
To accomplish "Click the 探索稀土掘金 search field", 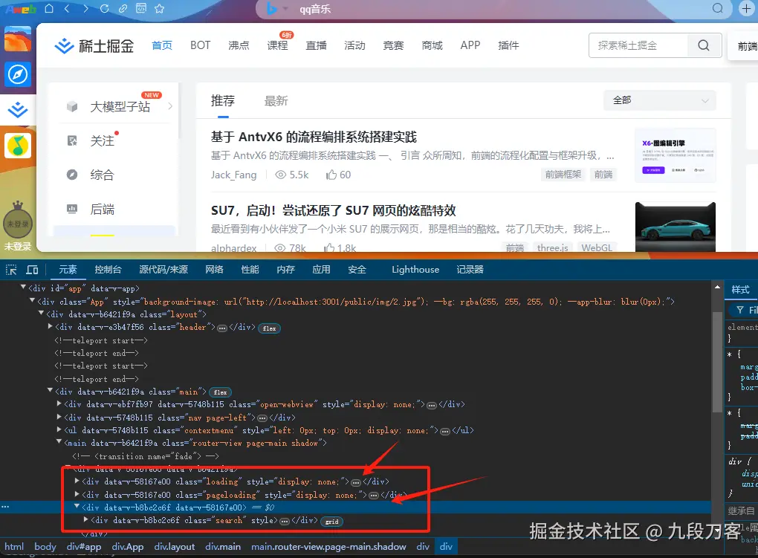I will tap(638, 45).
